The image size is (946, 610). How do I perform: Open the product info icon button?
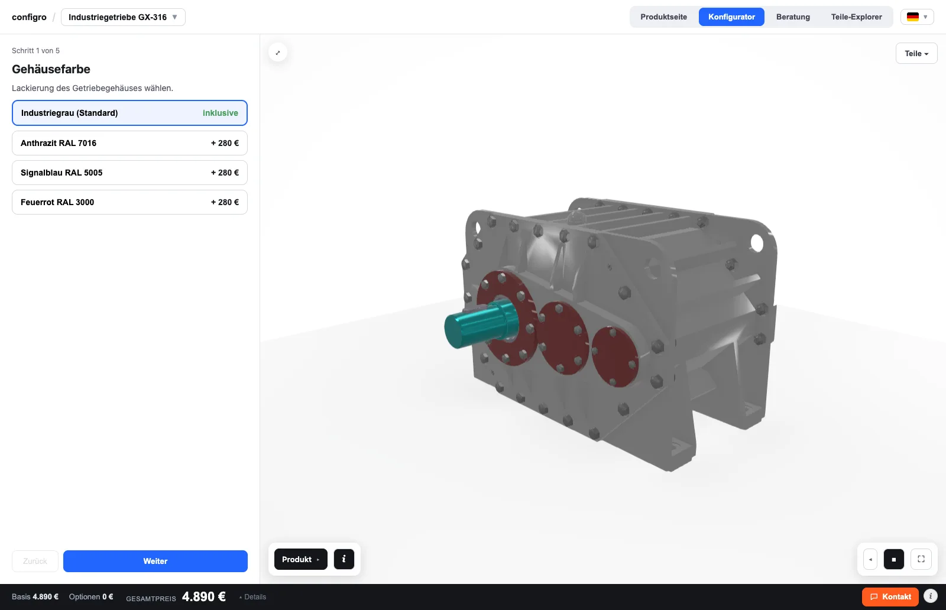(x=344, y=559)
